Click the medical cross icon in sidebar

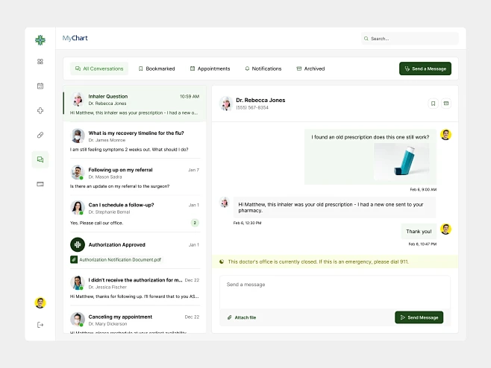[40, 110]
